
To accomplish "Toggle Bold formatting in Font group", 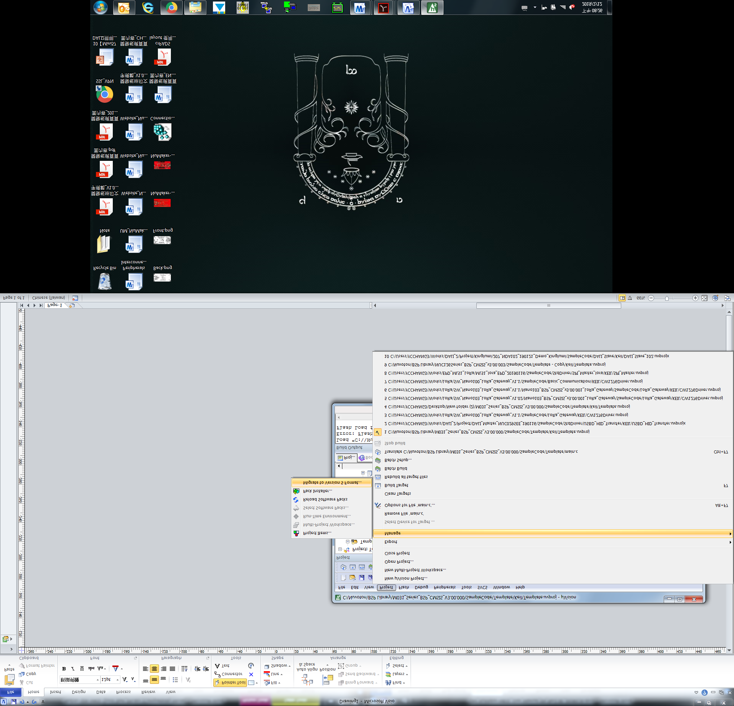I will click(64, 669).
